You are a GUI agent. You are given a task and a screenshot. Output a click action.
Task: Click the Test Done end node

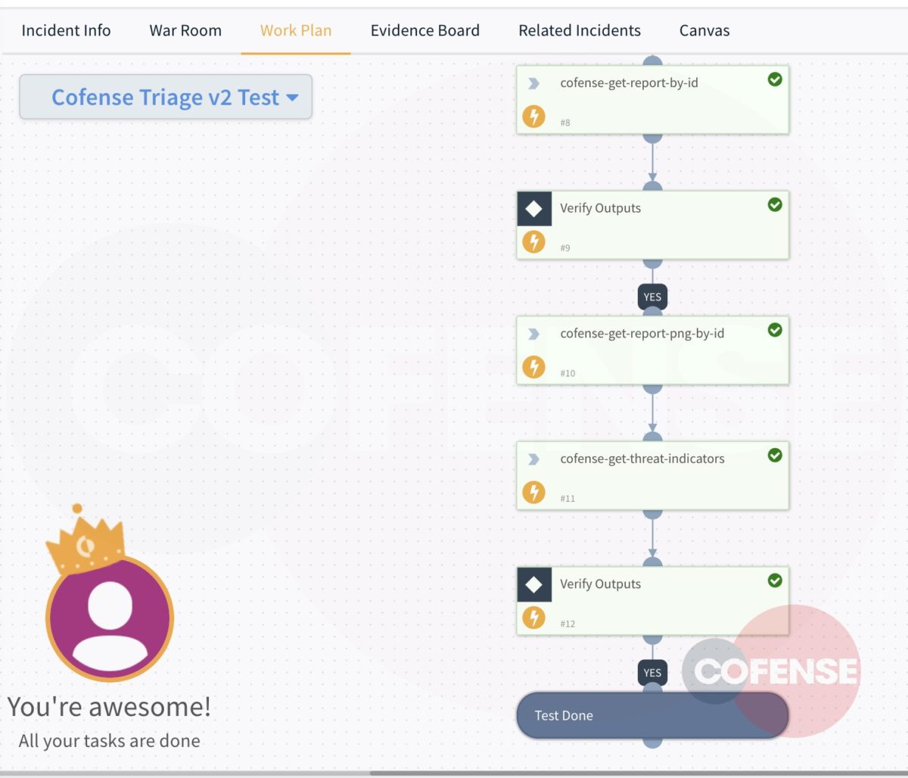pyautogui.click(x=652, y=715)
